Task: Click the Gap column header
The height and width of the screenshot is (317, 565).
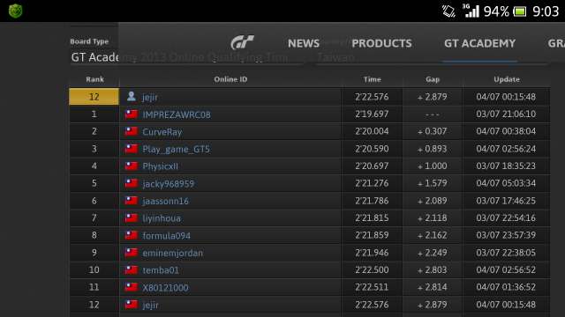Action: click(x=433, y=79)
